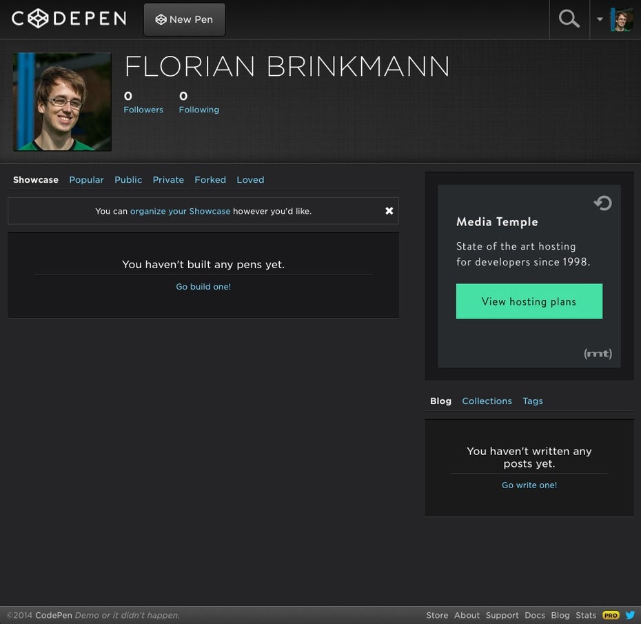Switch to the Forked tab
This screenshot has height=624, width=641.
[x=210, y=179]
